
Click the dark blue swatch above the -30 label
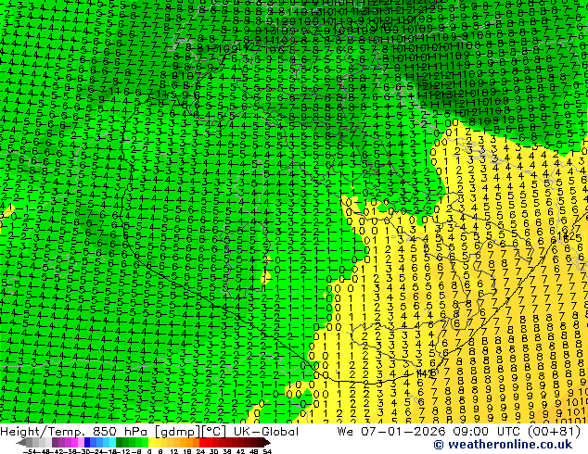[87, 442]
